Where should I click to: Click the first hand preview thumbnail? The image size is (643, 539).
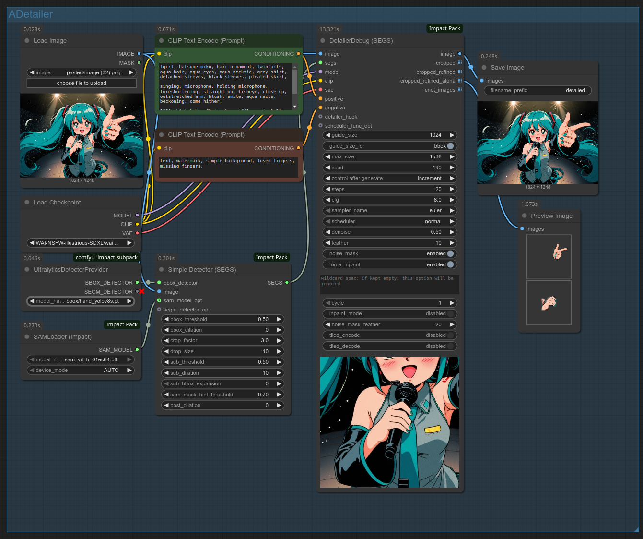point(549,257)
